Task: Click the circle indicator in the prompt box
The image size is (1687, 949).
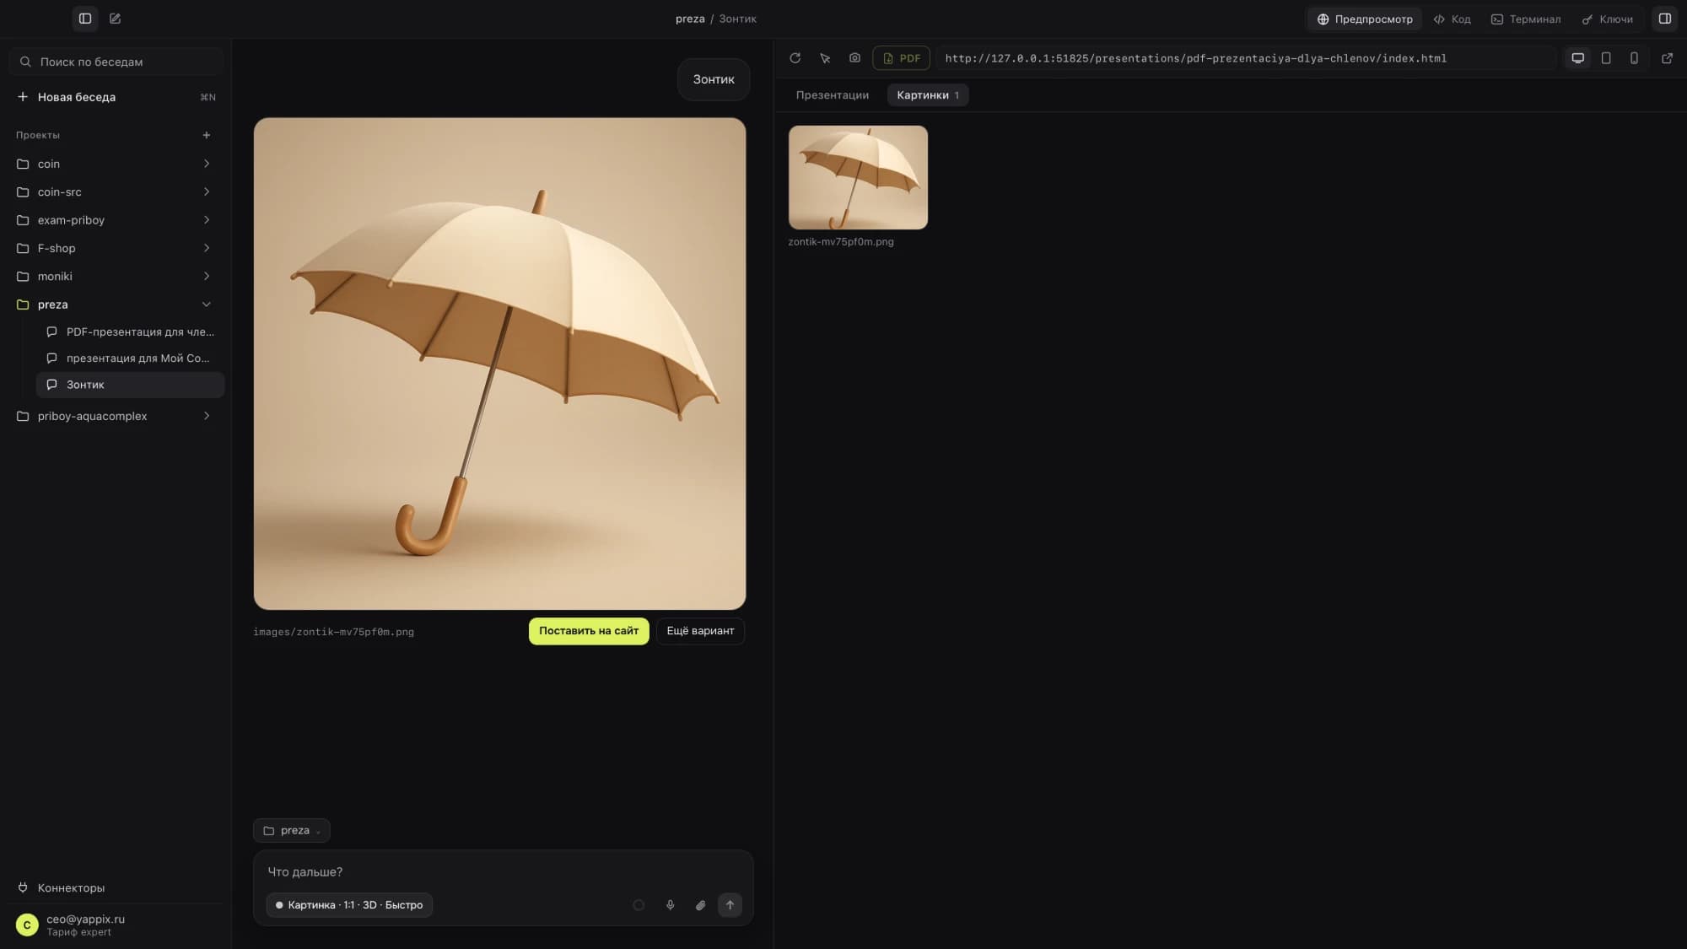Action: pos(639,905)
